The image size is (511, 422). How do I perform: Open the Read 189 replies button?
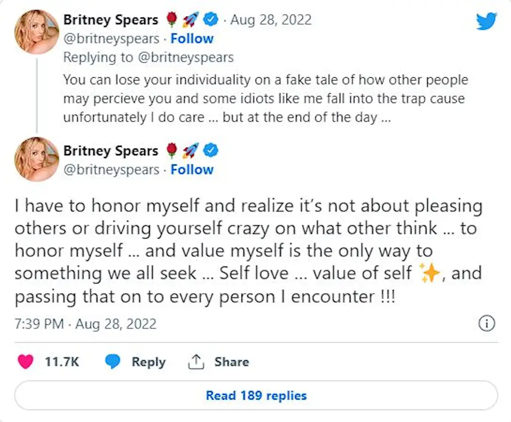[x=256, y=396]
